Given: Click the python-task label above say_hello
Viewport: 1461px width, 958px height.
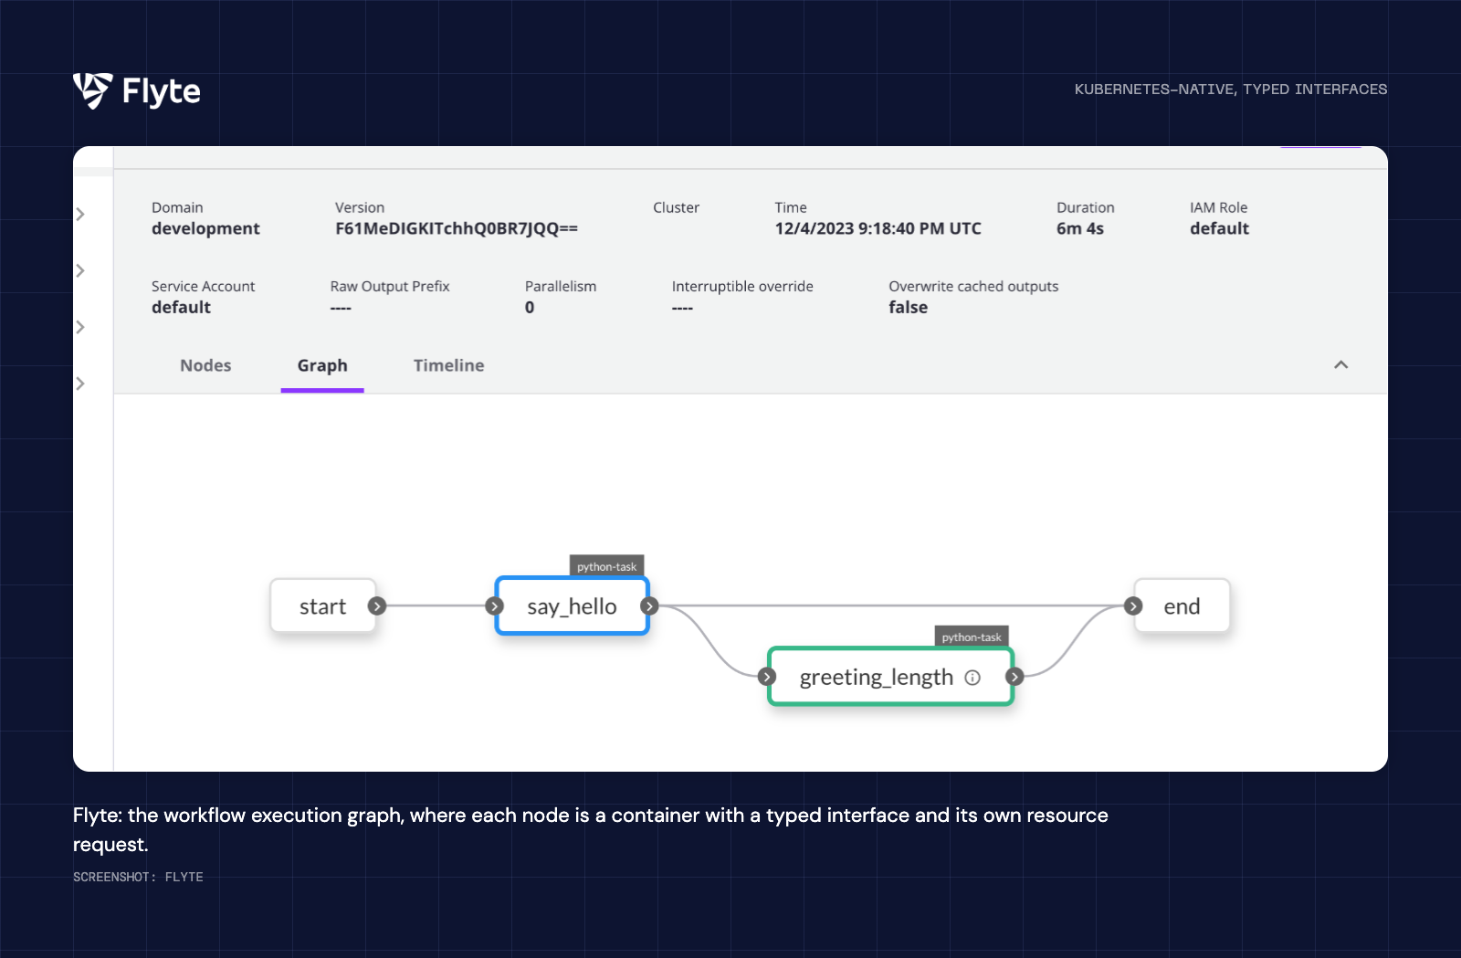Looking at the screenshot, I should click(607, 566).
